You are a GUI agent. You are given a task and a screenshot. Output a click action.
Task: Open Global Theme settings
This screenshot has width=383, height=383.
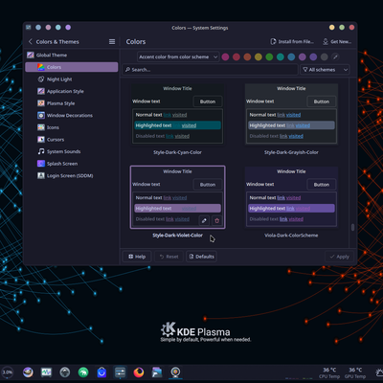pyautogui.click(x=72, y=55)
